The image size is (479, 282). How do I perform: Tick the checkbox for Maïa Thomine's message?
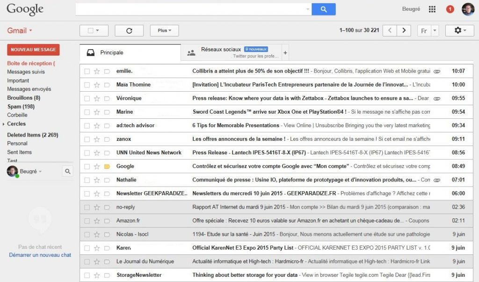pyautogui.click(x=87, y=85)
